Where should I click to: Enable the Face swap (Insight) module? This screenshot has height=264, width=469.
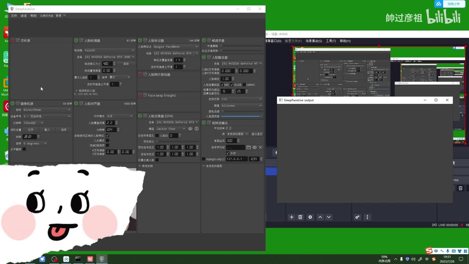tap(140, 95)
